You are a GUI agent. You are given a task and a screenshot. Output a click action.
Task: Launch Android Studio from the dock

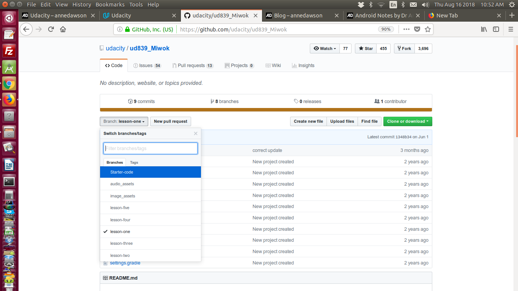click(9, 67)
